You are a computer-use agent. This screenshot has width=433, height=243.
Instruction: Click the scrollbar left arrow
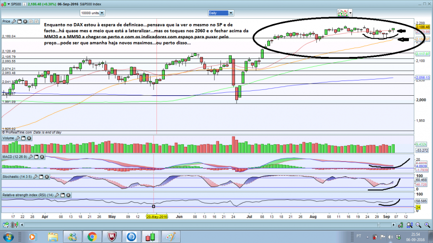point(22,225)
